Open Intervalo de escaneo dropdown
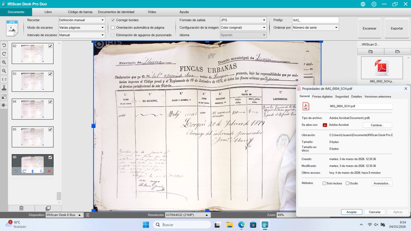The width and height of the screenshot is (411, 231). coord(82,35)
